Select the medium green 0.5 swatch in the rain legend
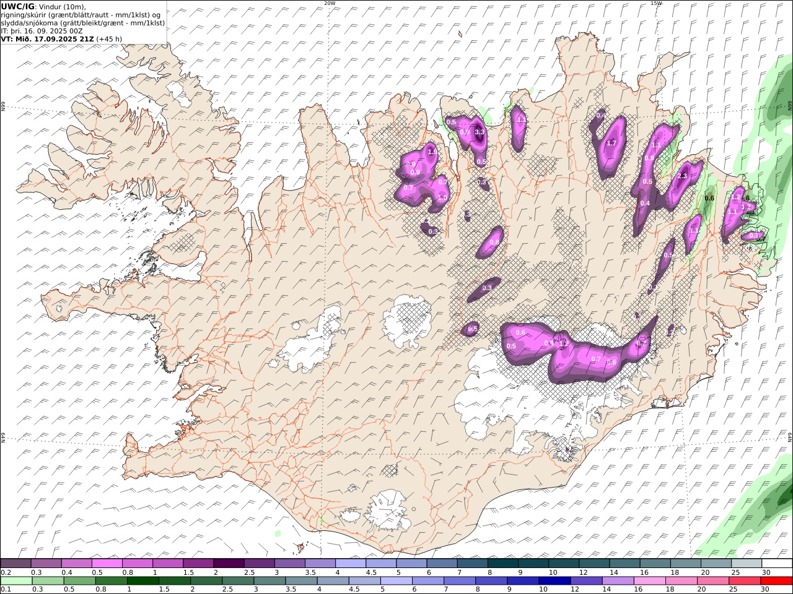 (x=80, y=580)
